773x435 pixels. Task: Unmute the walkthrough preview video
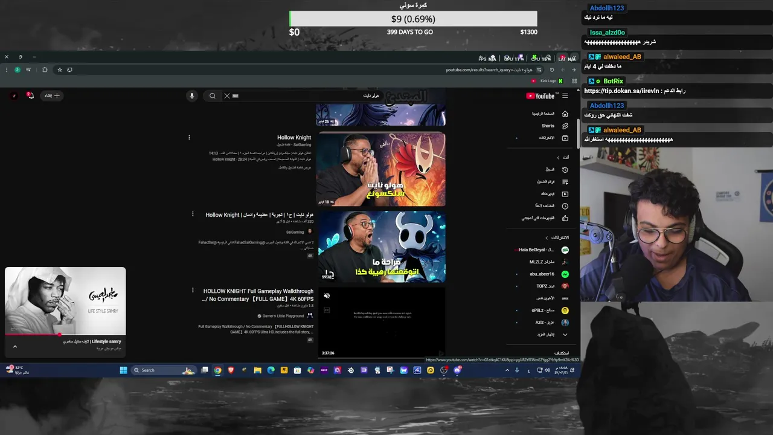pyautogui.click(x=327, y=295)
